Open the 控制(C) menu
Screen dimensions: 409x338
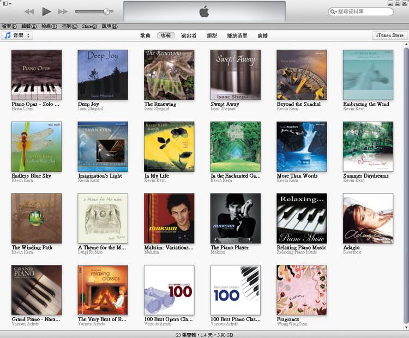pos(70,26)
